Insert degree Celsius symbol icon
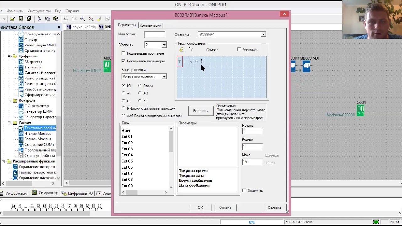This screenshot has height=226, width=402. click(x=191, y=50)
